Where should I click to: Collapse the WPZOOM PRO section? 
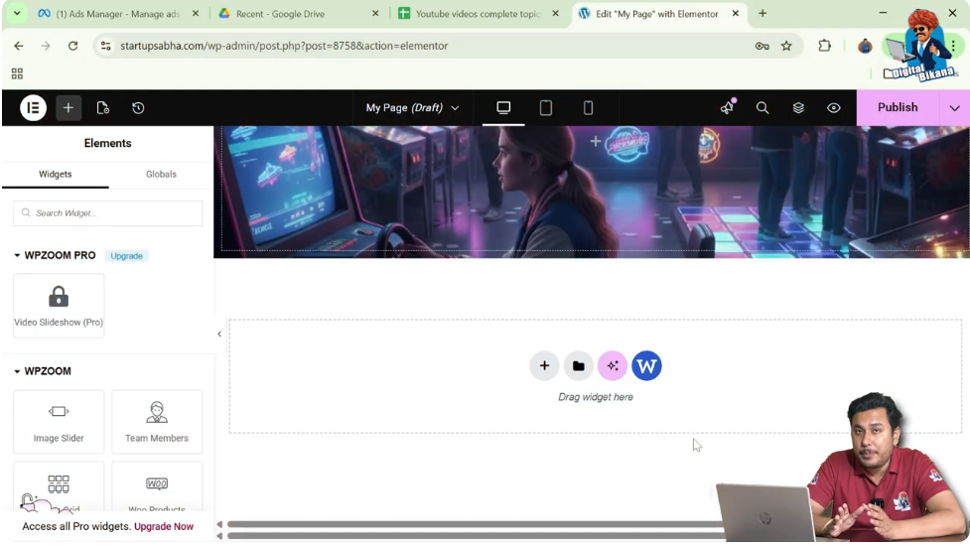(55, 255)
